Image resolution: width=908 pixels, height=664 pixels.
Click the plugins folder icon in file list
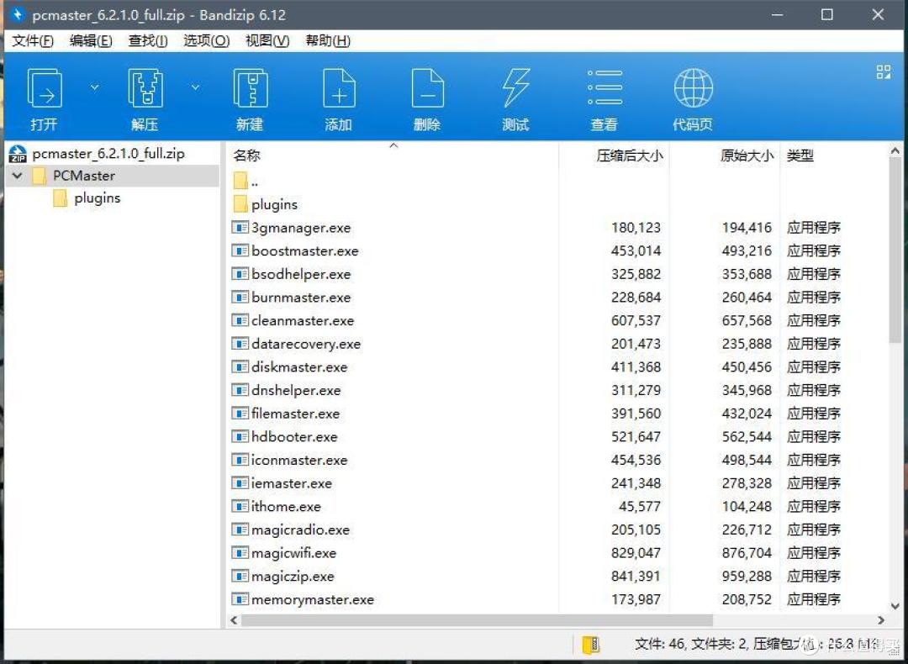[241, 203]
